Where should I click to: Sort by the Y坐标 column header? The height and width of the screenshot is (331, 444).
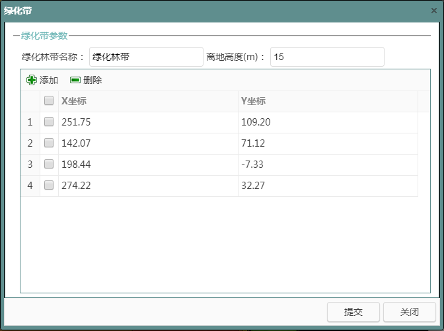pyautogui.click(x=327, y=101)
